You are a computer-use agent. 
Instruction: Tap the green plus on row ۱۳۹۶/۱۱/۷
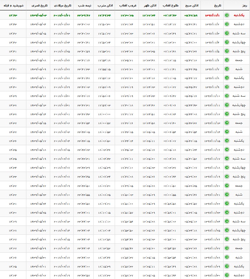point(227,69)
